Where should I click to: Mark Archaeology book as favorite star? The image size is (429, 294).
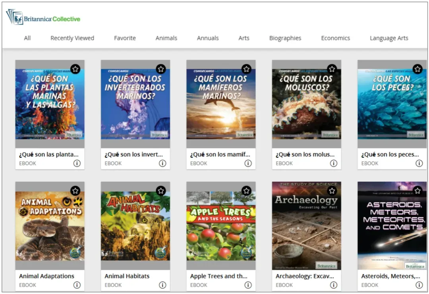[332, 191]
